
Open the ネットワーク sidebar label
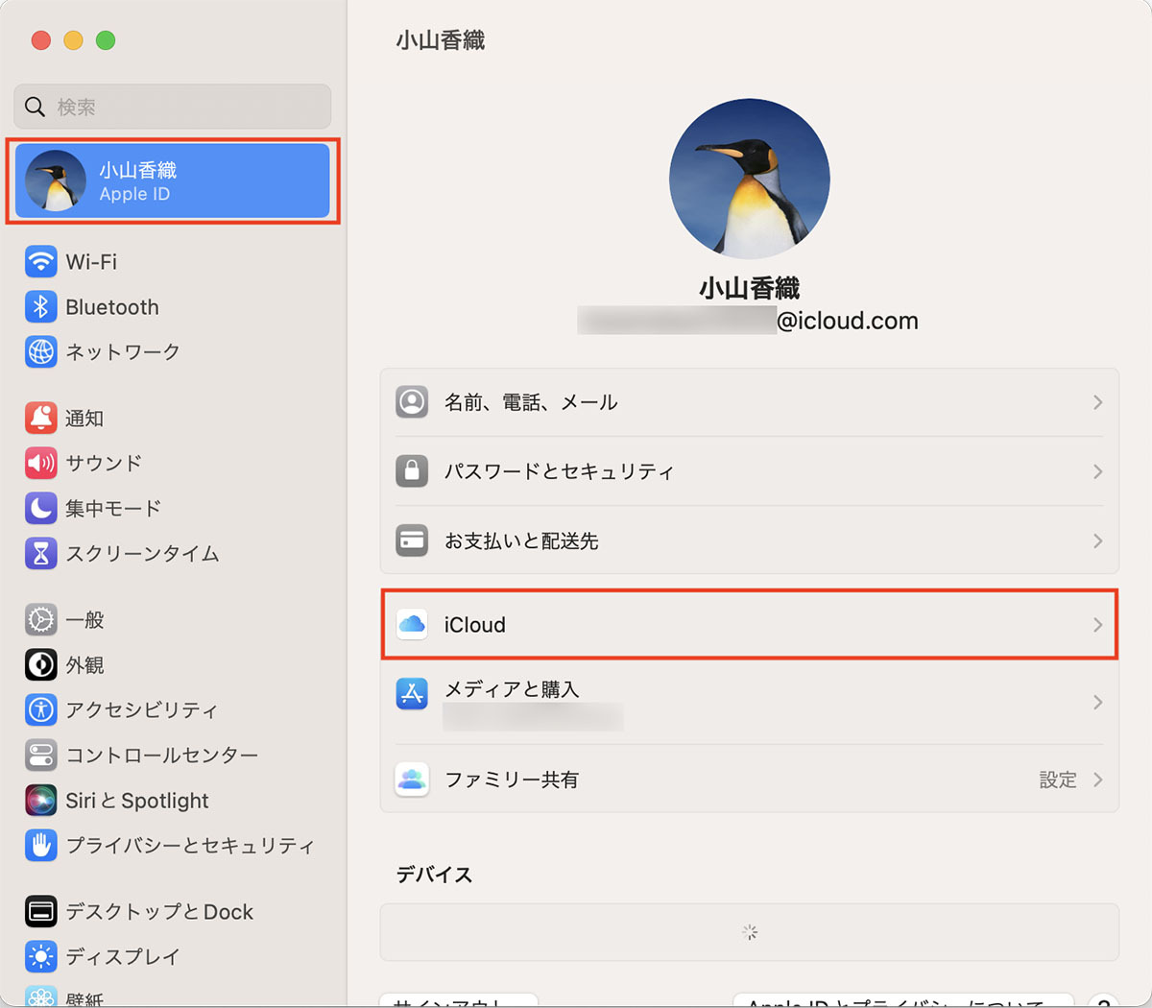pos(123,352)
